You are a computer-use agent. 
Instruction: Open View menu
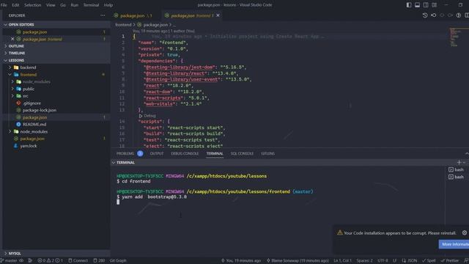(51, 5)
